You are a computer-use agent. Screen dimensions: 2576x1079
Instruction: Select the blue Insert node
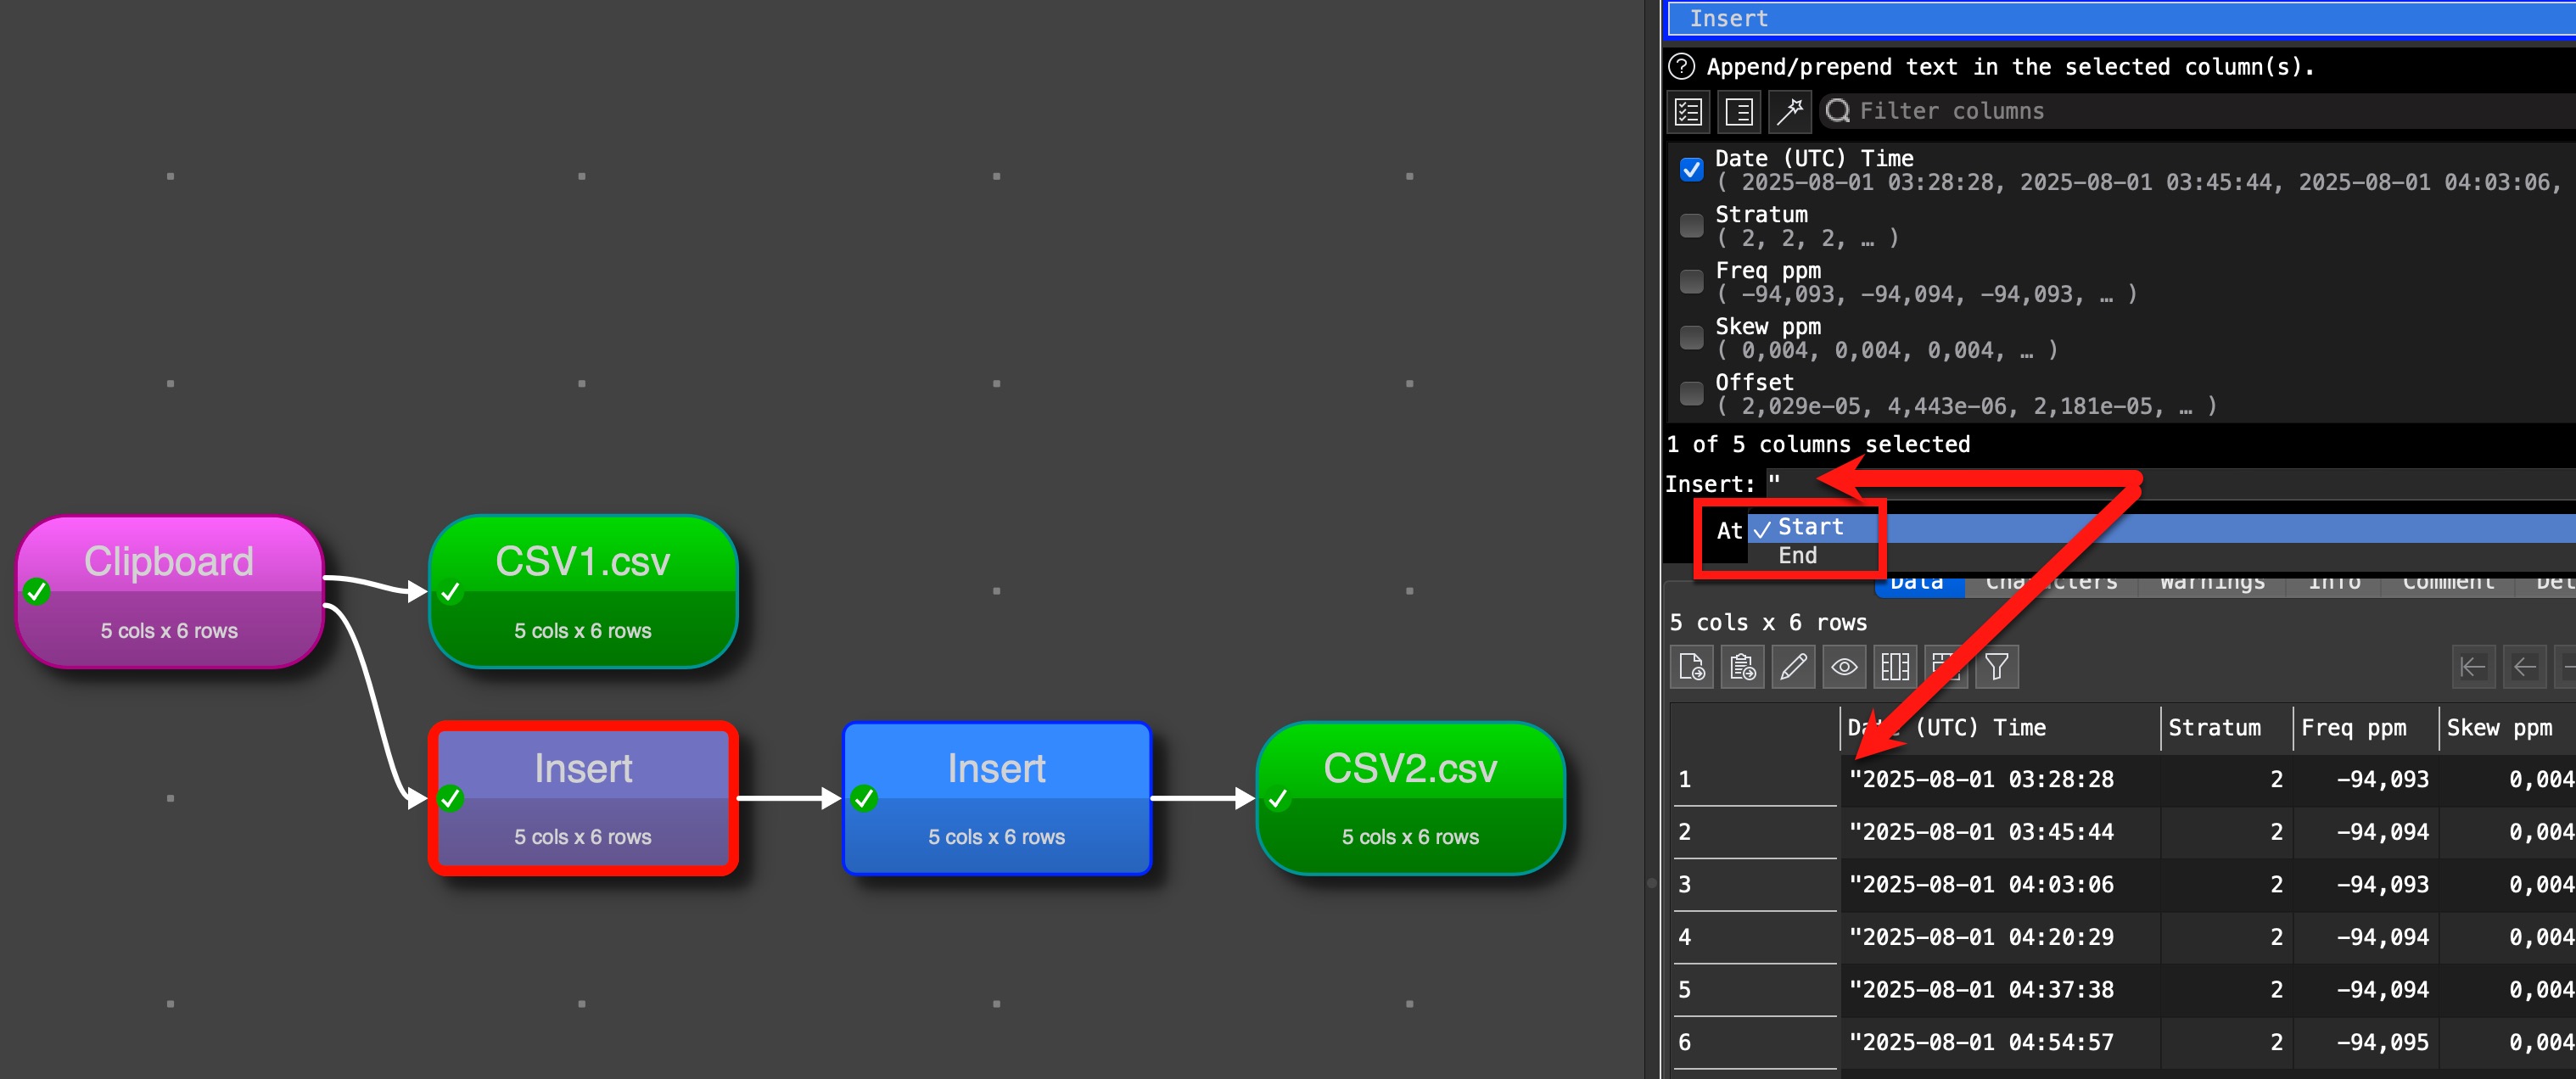point(996,798)
